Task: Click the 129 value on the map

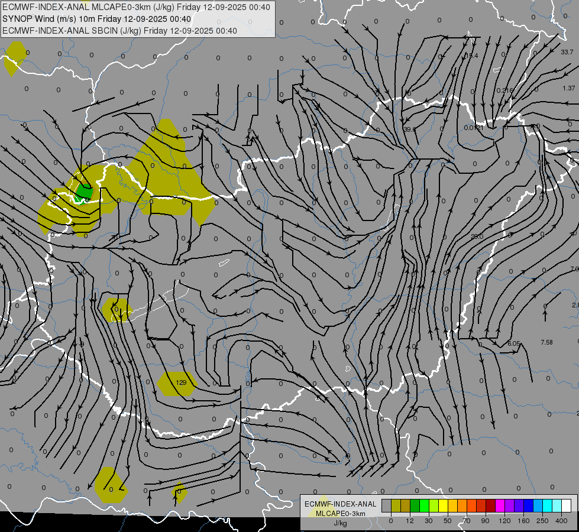Action: point(181,382)
